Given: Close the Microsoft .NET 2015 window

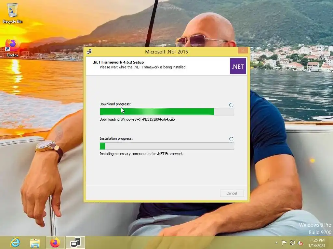Looking at the screenshot, I should (243, 50).
